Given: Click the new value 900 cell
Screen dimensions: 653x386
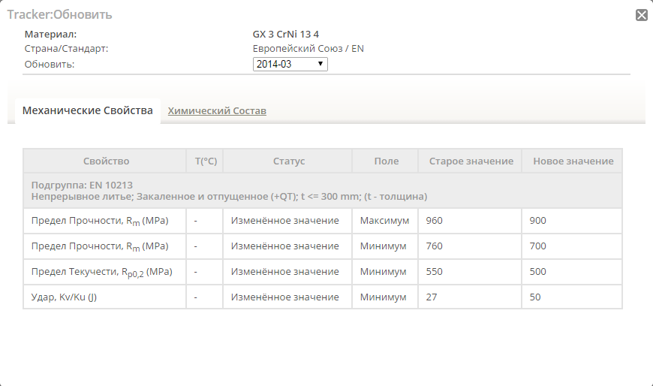Looking at the screenshot, I should point(572,221).
